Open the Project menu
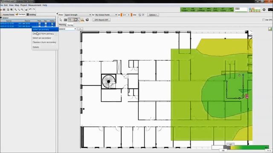This screenshot has width=273, height=153. (24, 5)
